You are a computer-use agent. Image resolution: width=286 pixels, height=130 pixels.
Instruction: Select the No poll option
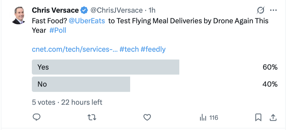(81, 84)
